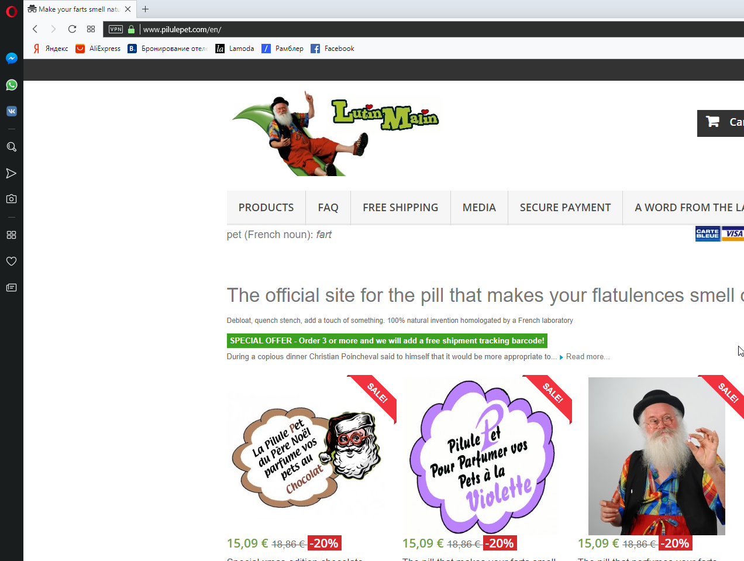Open the shopping cart button
The height and width of the screenshot is (561, 744).
tap(721, 123)
